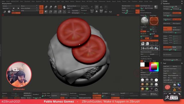
Task: Toggle Allow Shrink in Dynamics
Action: (x=167, y=23)
